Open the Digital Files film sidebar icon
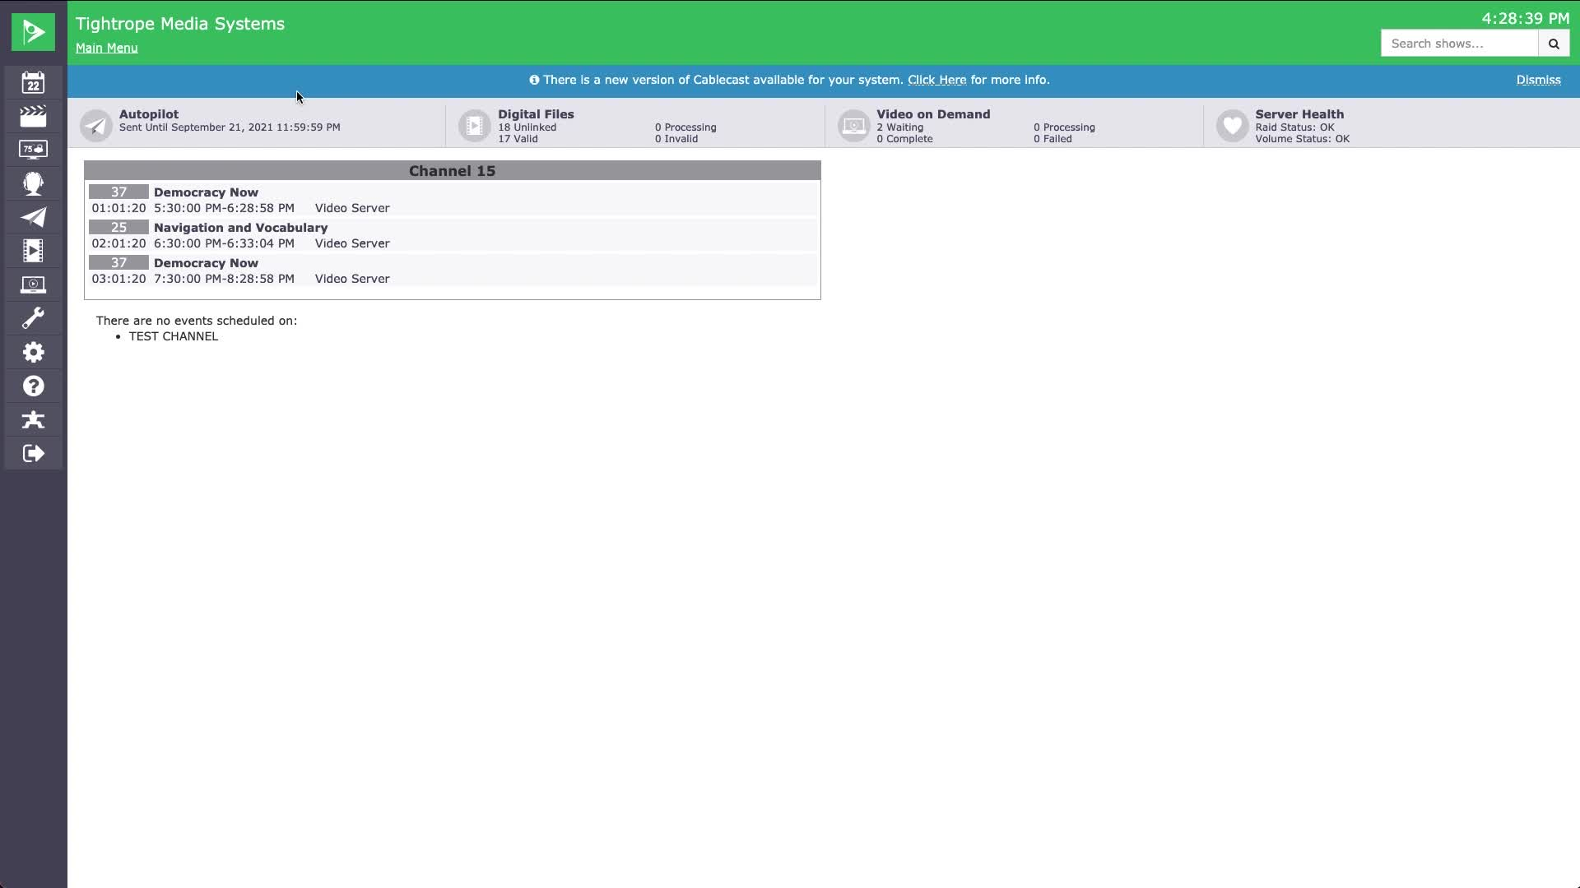 [x=33, y=251]
